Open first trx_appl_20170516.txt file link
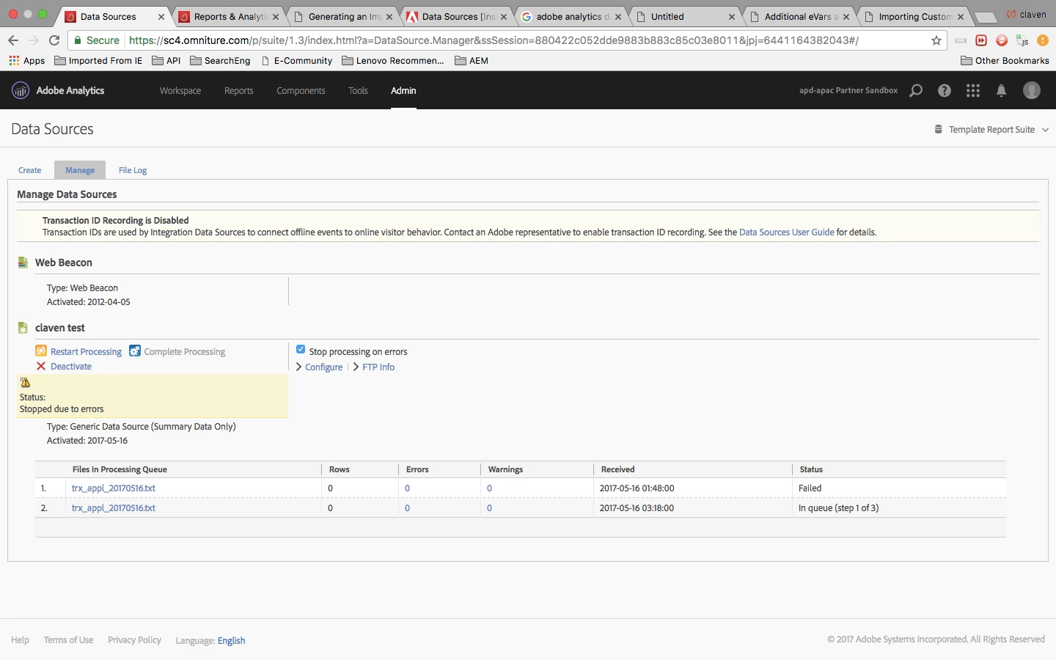Viewport: 1056px width, 660px height. click(x=114, y=488)
